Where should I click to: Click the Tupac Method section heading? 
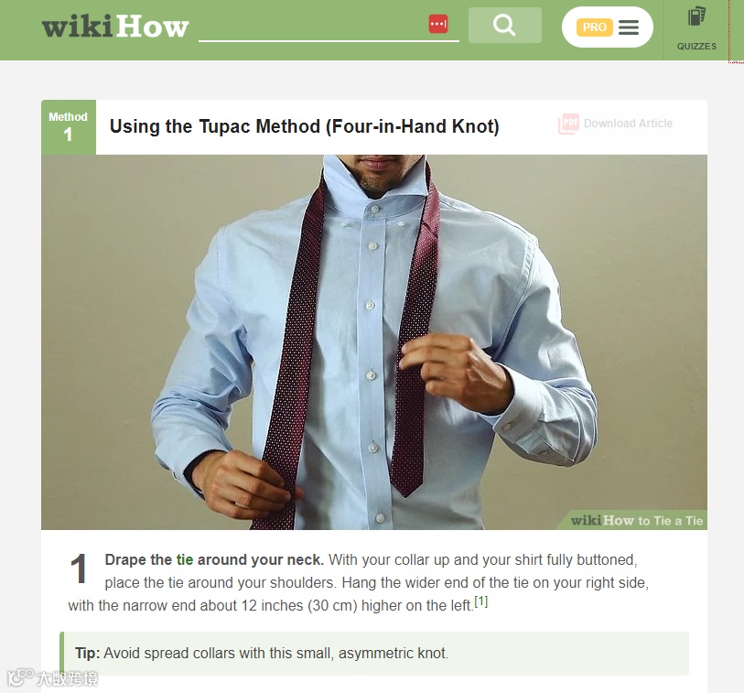[x=304, y=126]
